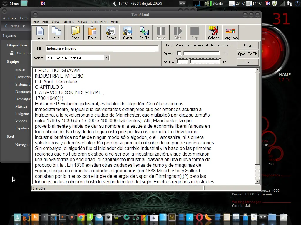Open the Opera browser dock icon

[199, 217]
